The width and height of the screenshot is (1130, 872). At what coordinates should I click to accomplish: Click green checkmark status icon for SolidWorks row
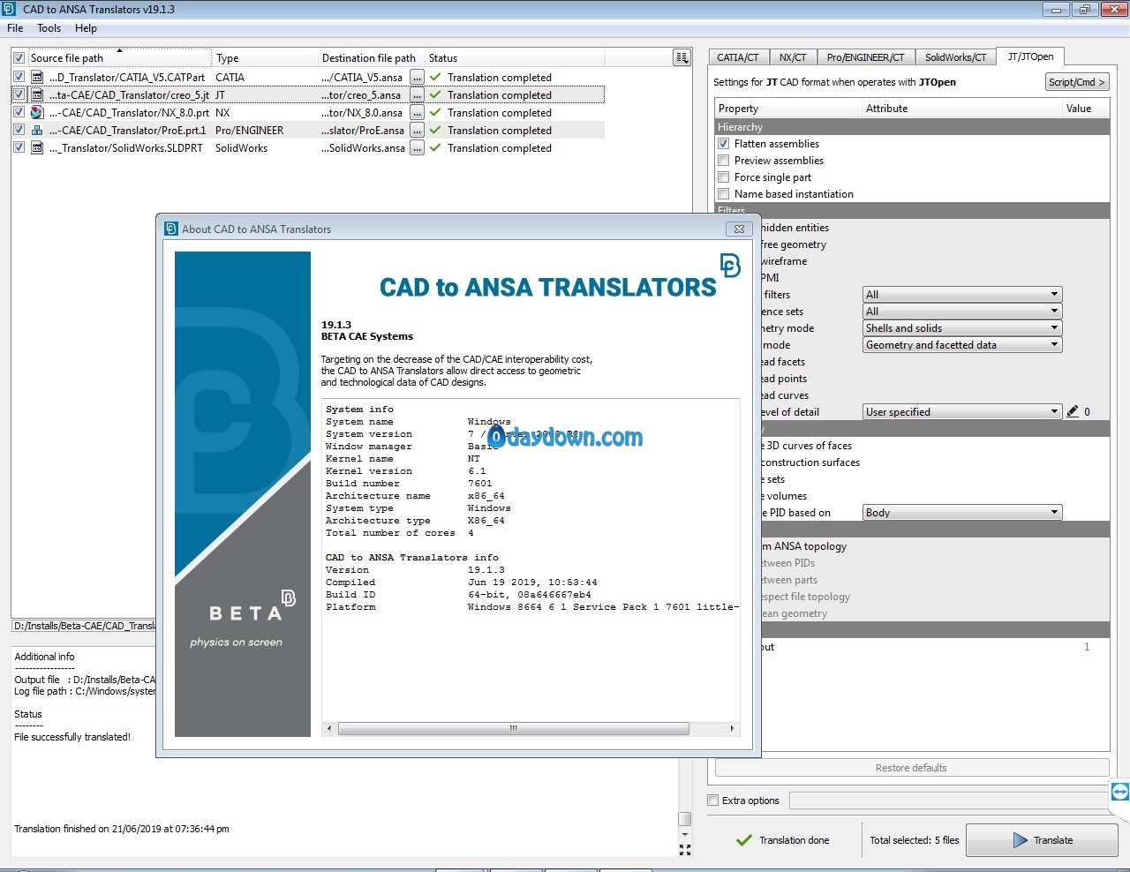pyautogui.click(x=435, y=147)
